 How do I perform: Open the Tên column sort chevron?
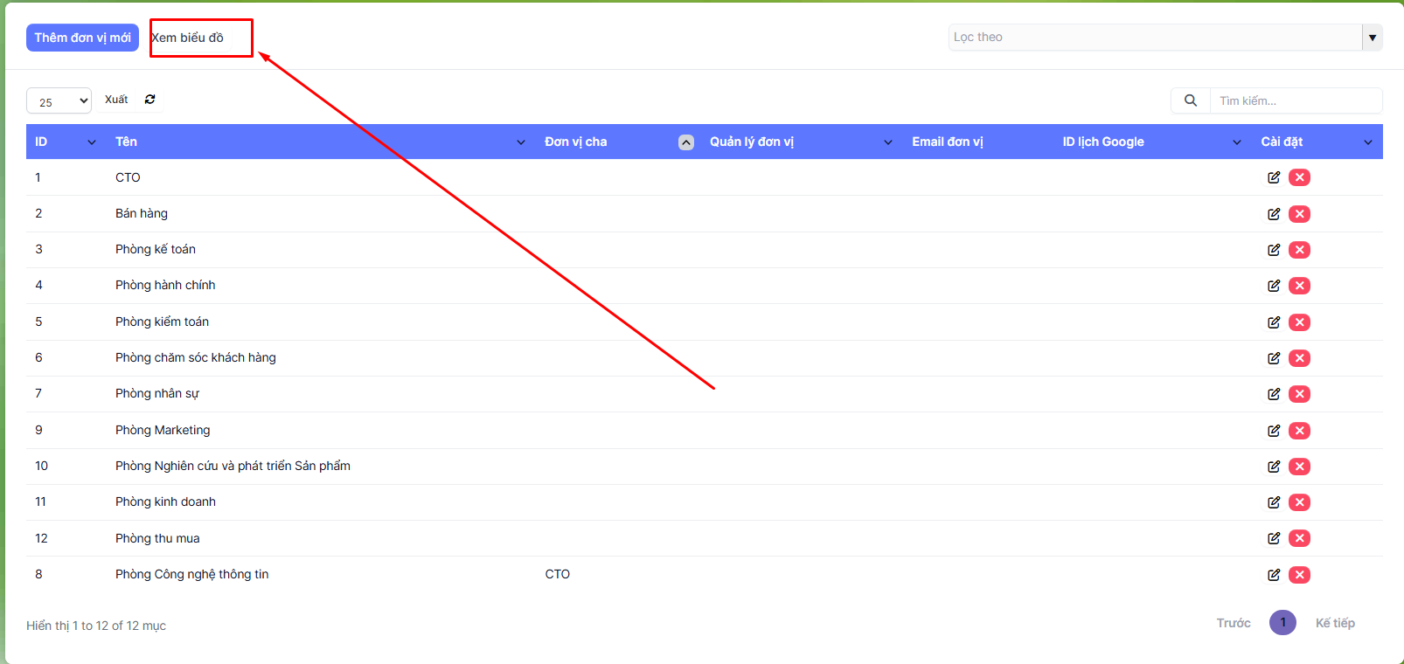click(521, 142)
